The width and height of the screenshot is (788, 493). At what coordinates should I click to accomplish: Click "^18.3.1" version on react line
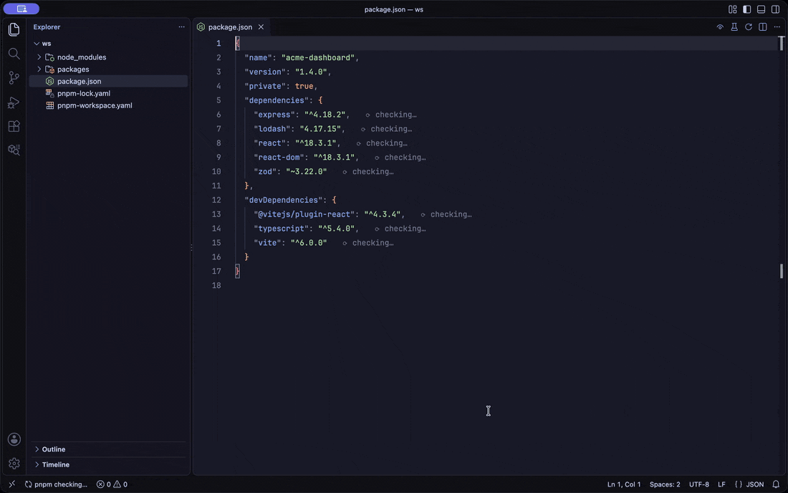[316, 143]
